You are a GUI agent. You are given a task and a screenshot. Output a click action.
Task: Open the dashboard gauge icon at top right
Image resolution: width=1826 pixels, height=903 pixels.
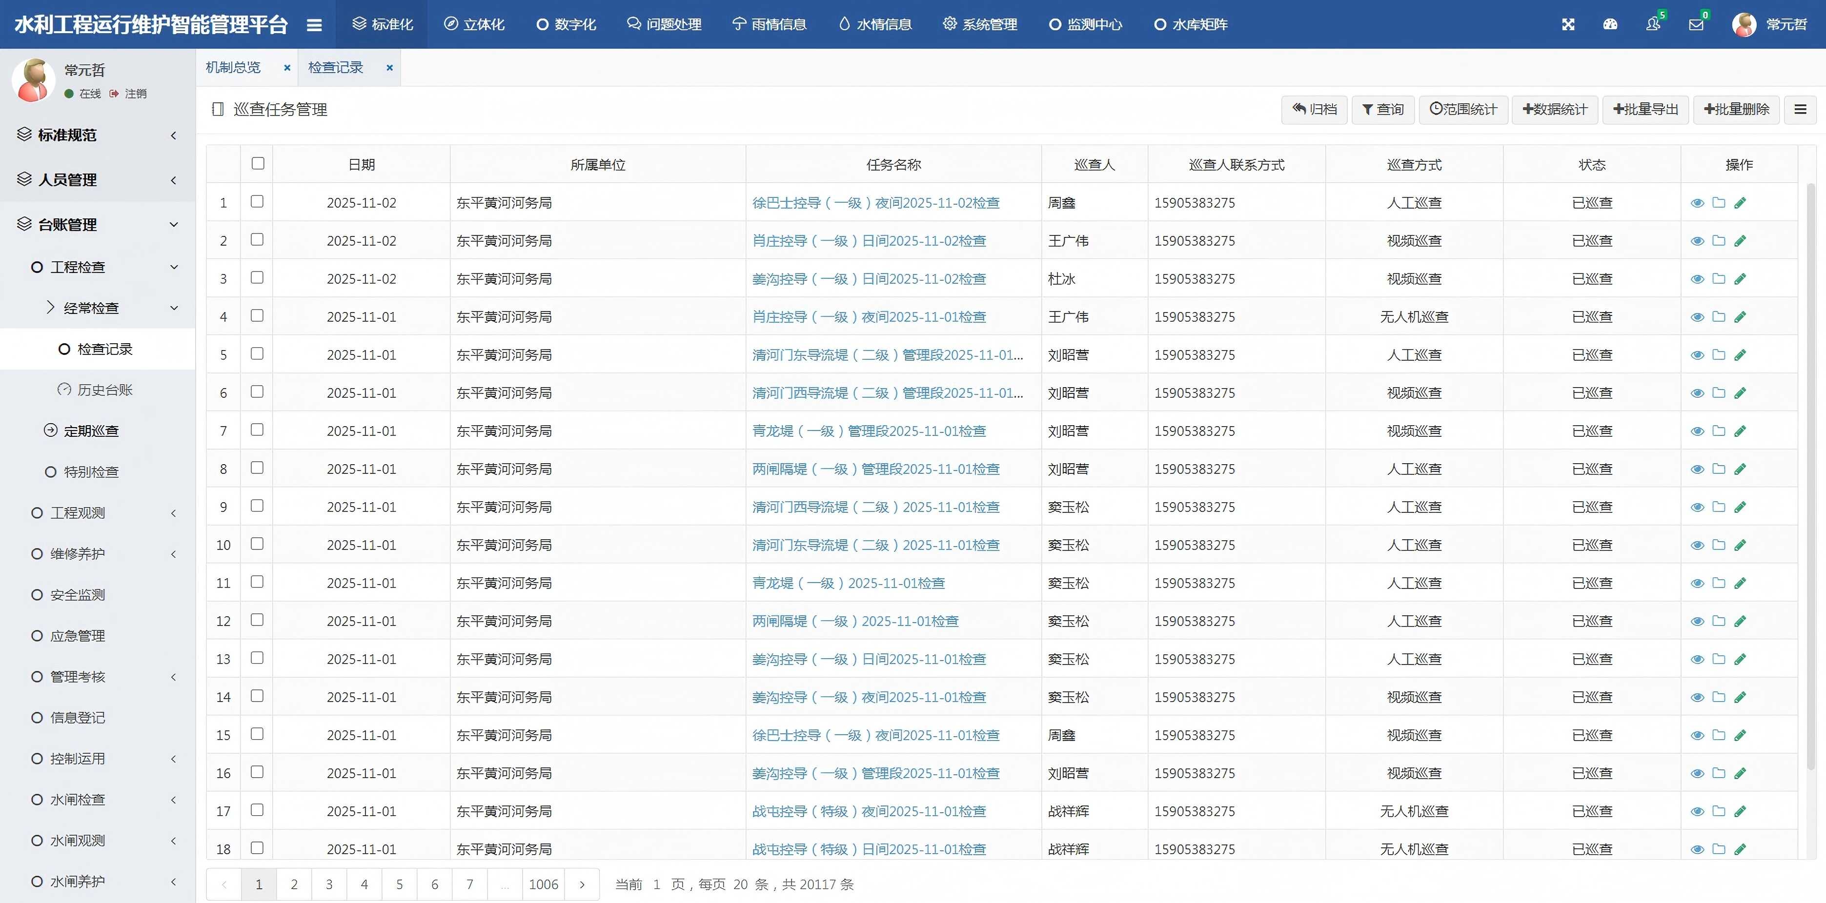(1610, 23)
